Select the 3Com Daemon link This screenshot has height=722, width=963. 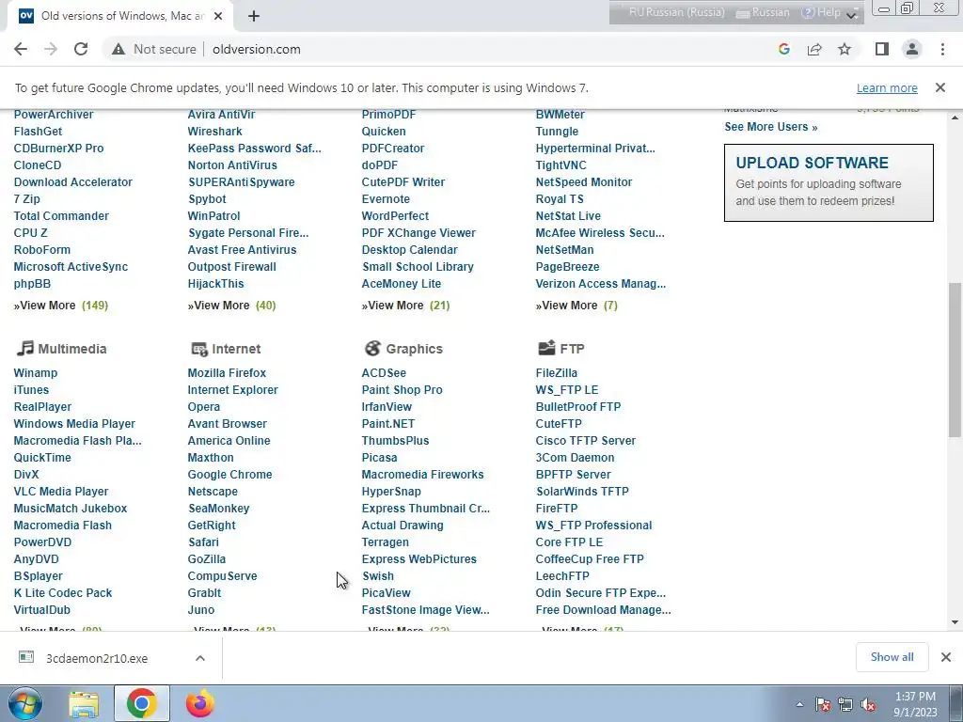[x=575, y=458]
